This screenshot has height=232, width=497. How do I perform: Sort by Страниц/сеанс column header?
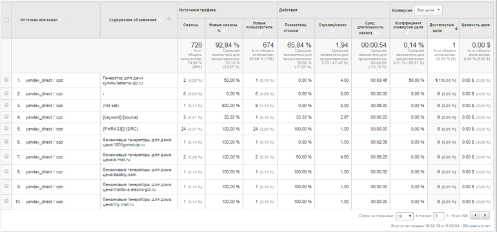[x=332, y=25]
